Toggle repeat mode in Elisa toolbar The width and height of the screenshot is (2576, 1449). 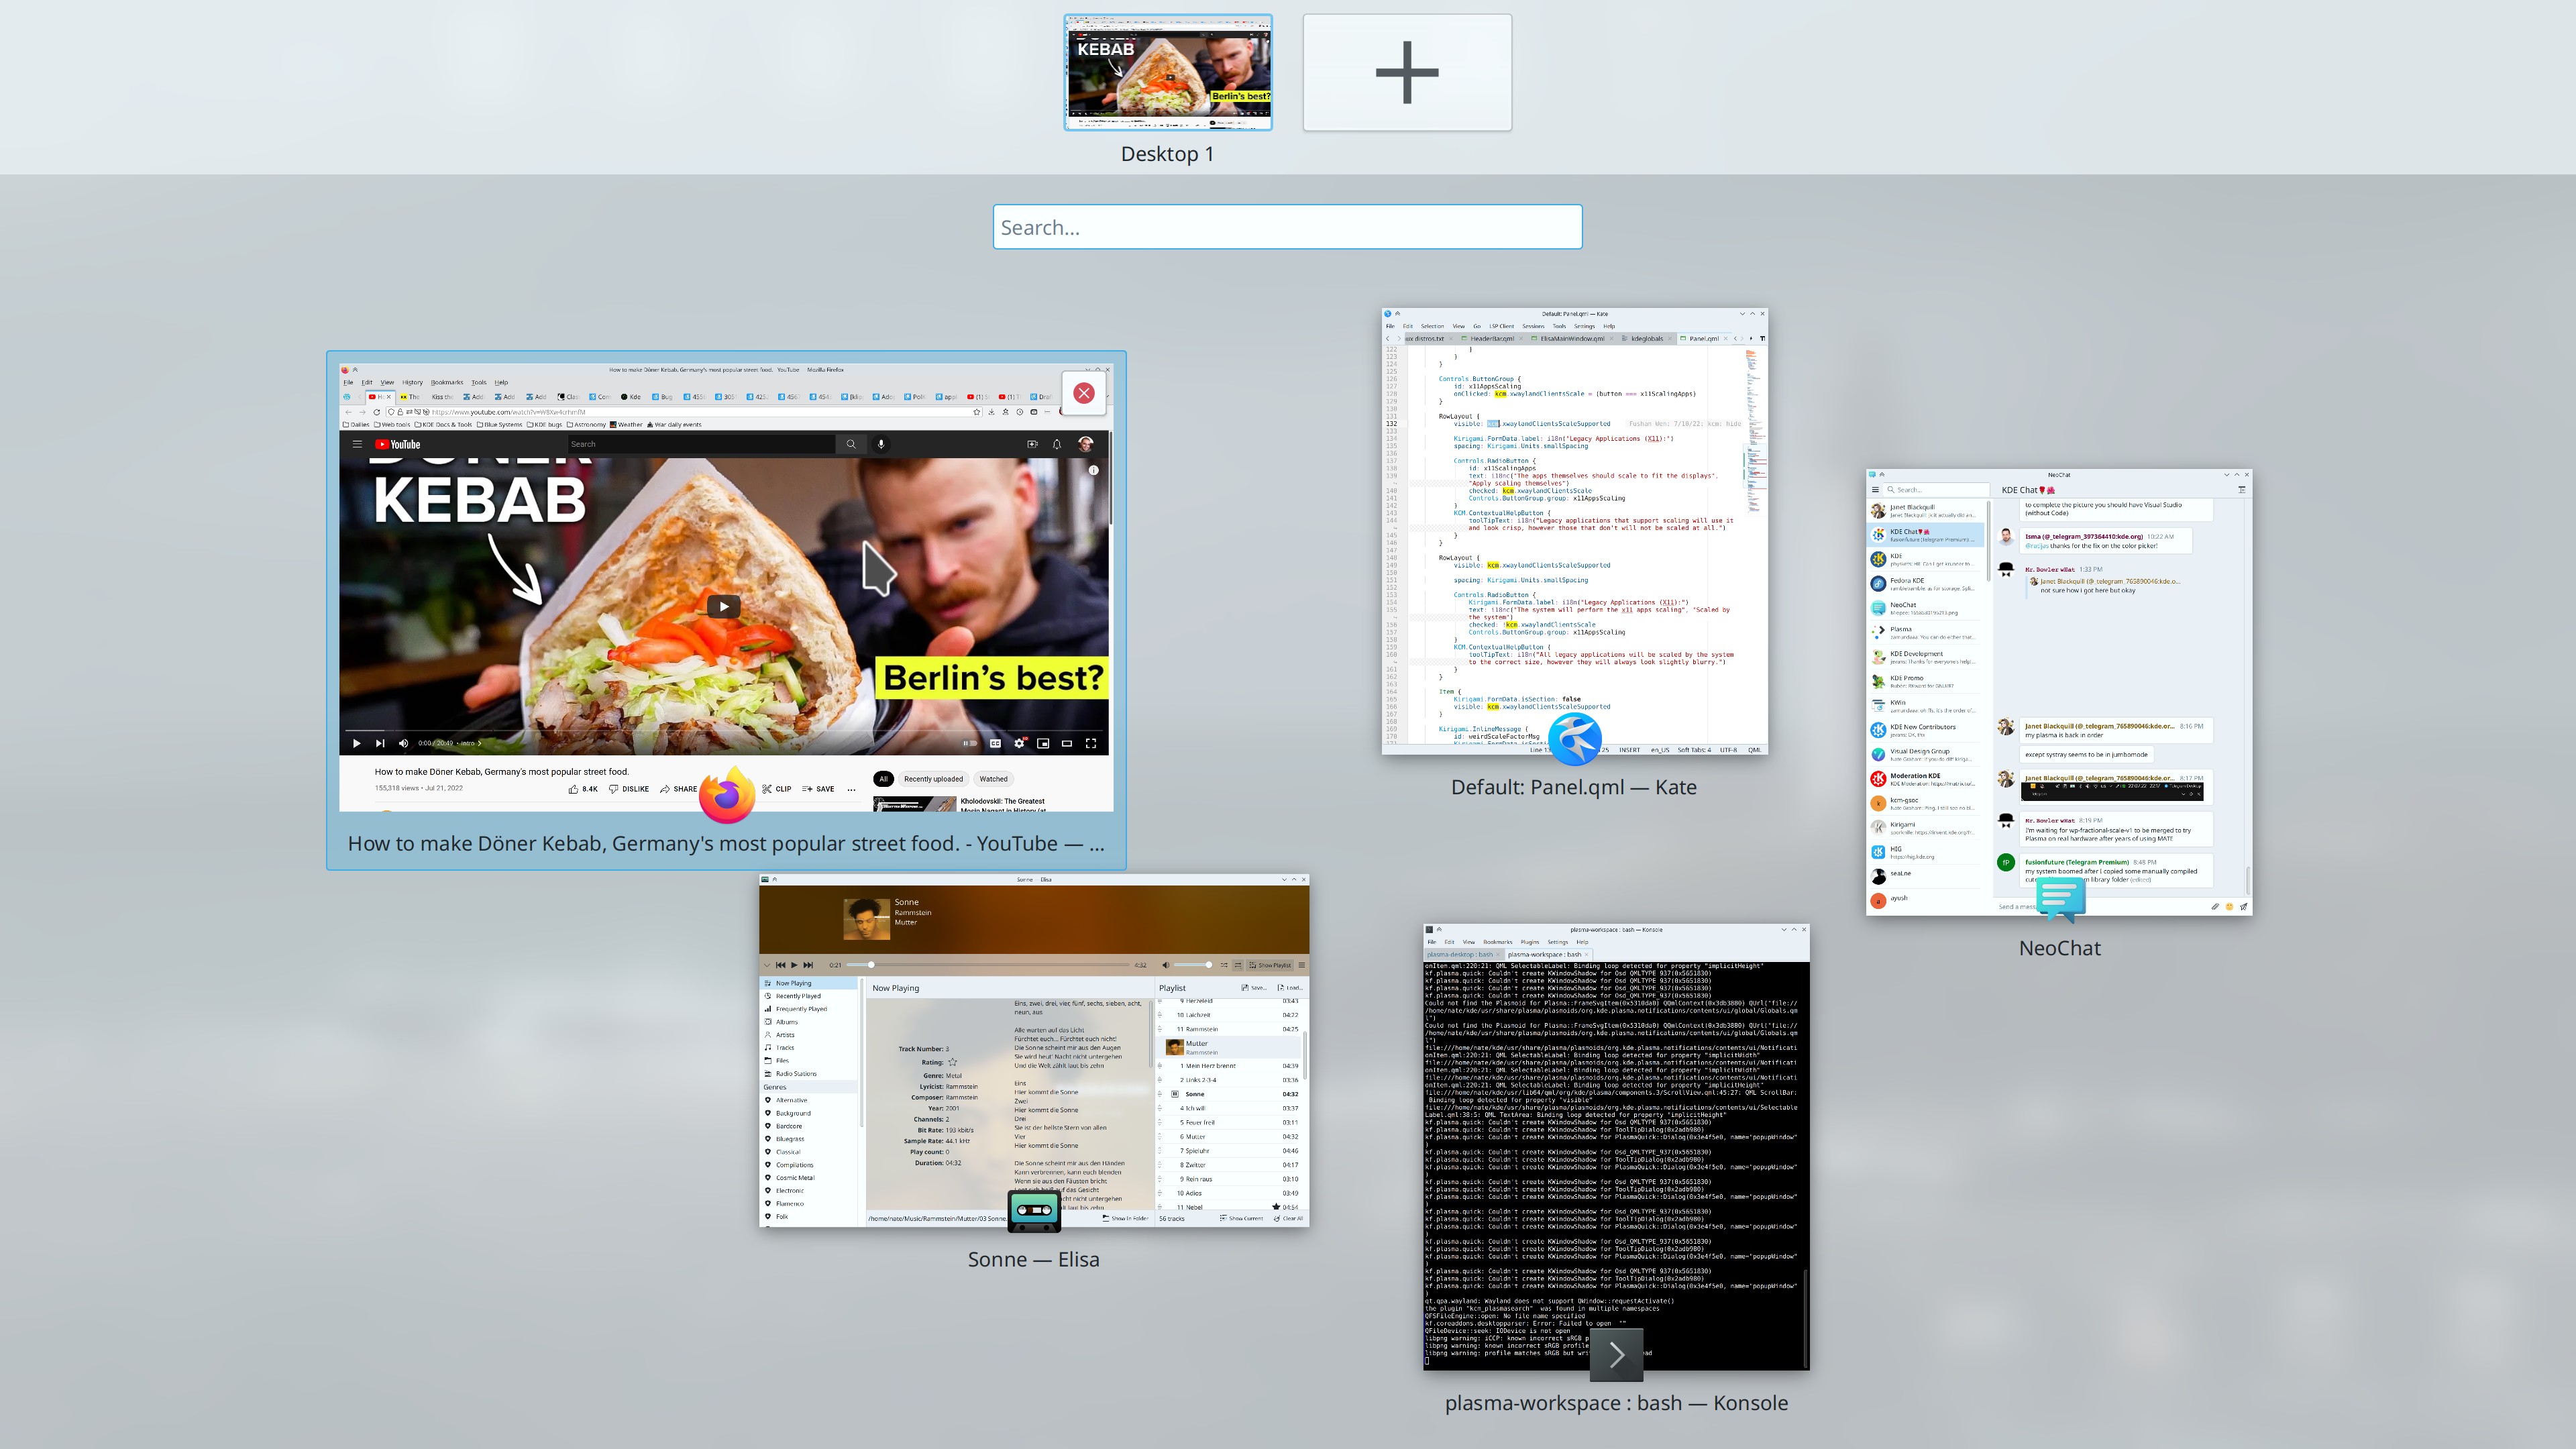(x=1238, y=965)
